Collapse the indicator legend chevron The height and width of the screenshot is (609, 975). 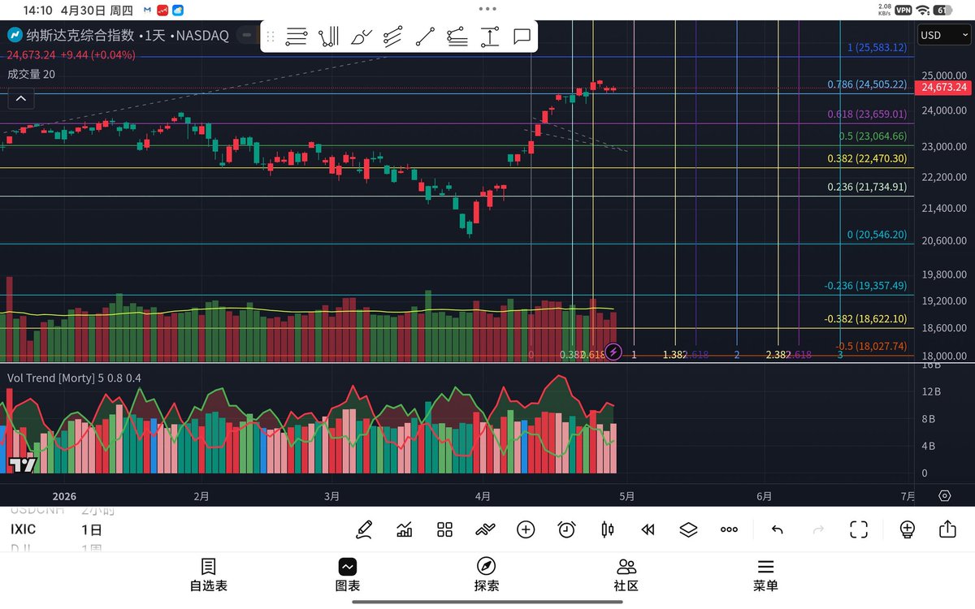[20, 99]
